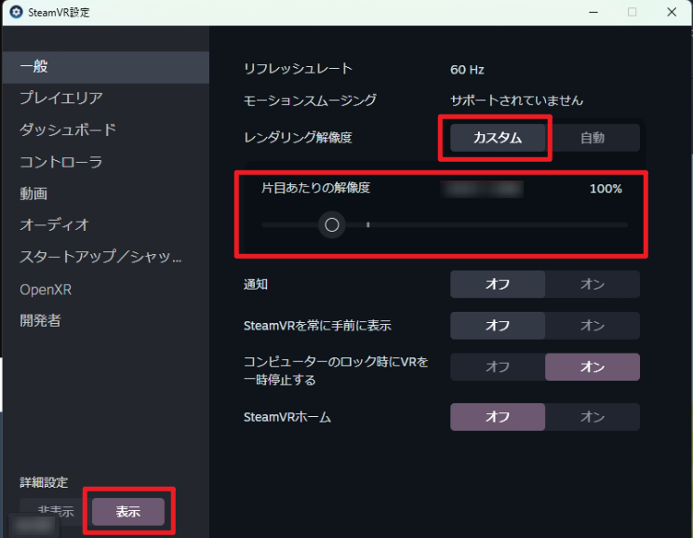Click the 100% tick mark on resolution slider
The image size is (693, 538).
[367, 225]
